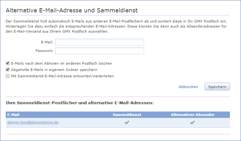Focus the Passwort input field

pyautogui.click(x=100, y=51)
